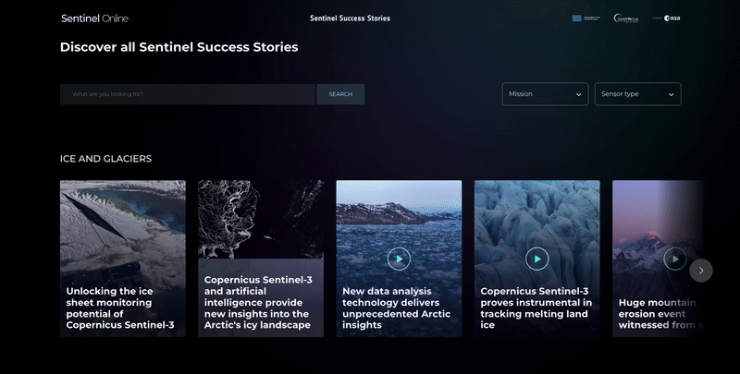740x374 pixels.
Task: Click the ICE AND GLACIERS section heading
Action: pyautogui.click(x=105, y=159)
